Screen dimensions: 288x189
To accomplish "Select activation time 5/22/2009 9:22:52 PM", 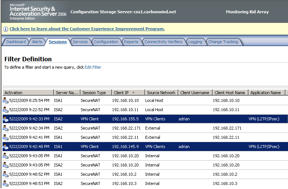I will click(x=30, y=110).
